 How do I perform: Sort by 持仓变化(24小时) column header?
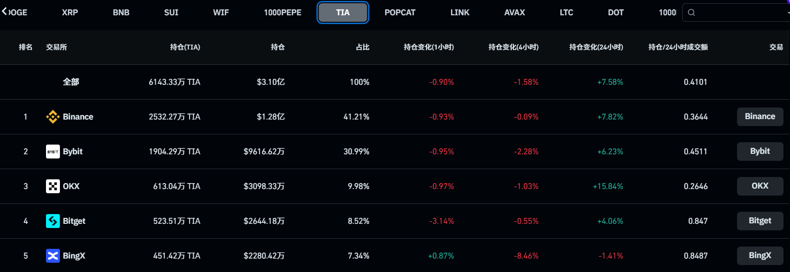(x=596, y=47)
